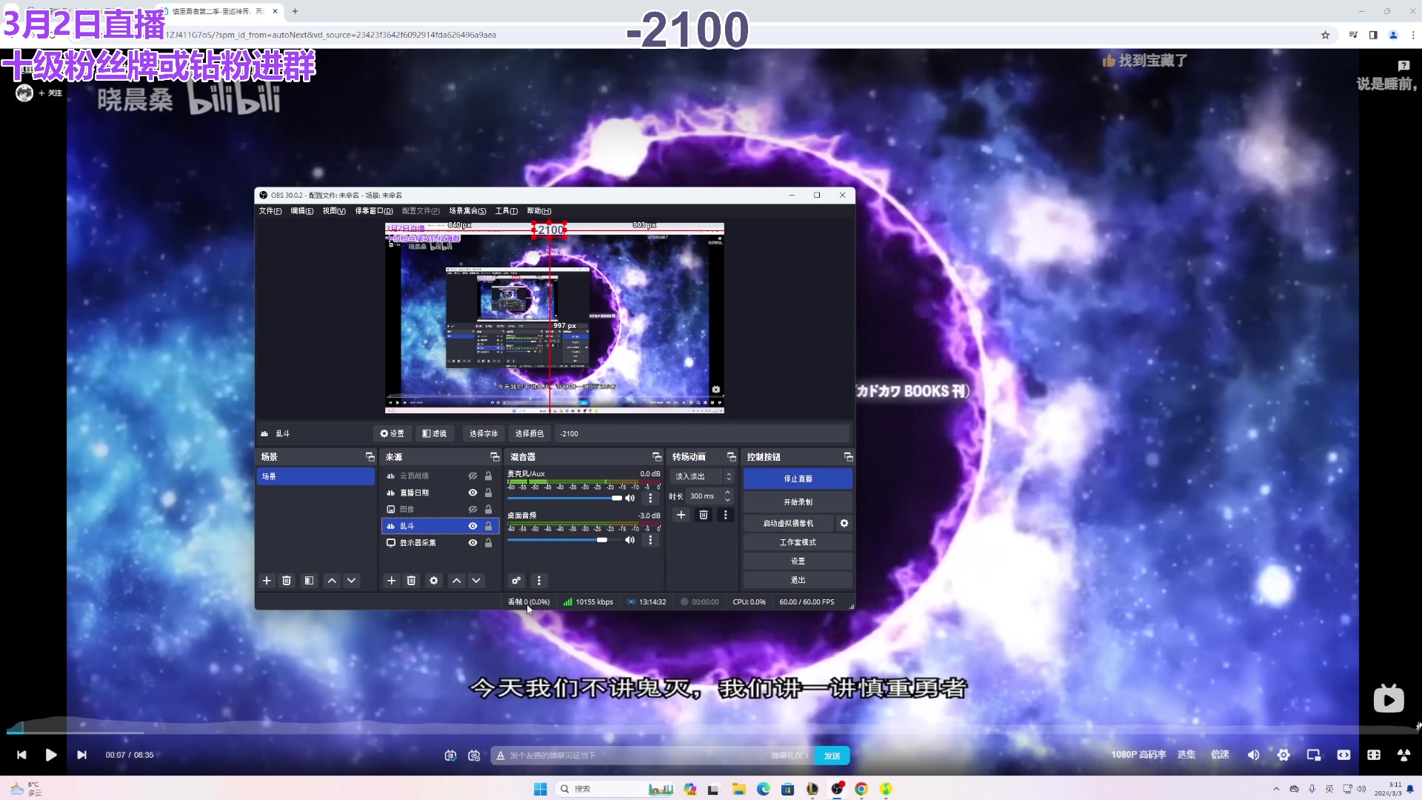
Task: Hide the 直播日期 source with eye icon
Action: pos(473,493)
